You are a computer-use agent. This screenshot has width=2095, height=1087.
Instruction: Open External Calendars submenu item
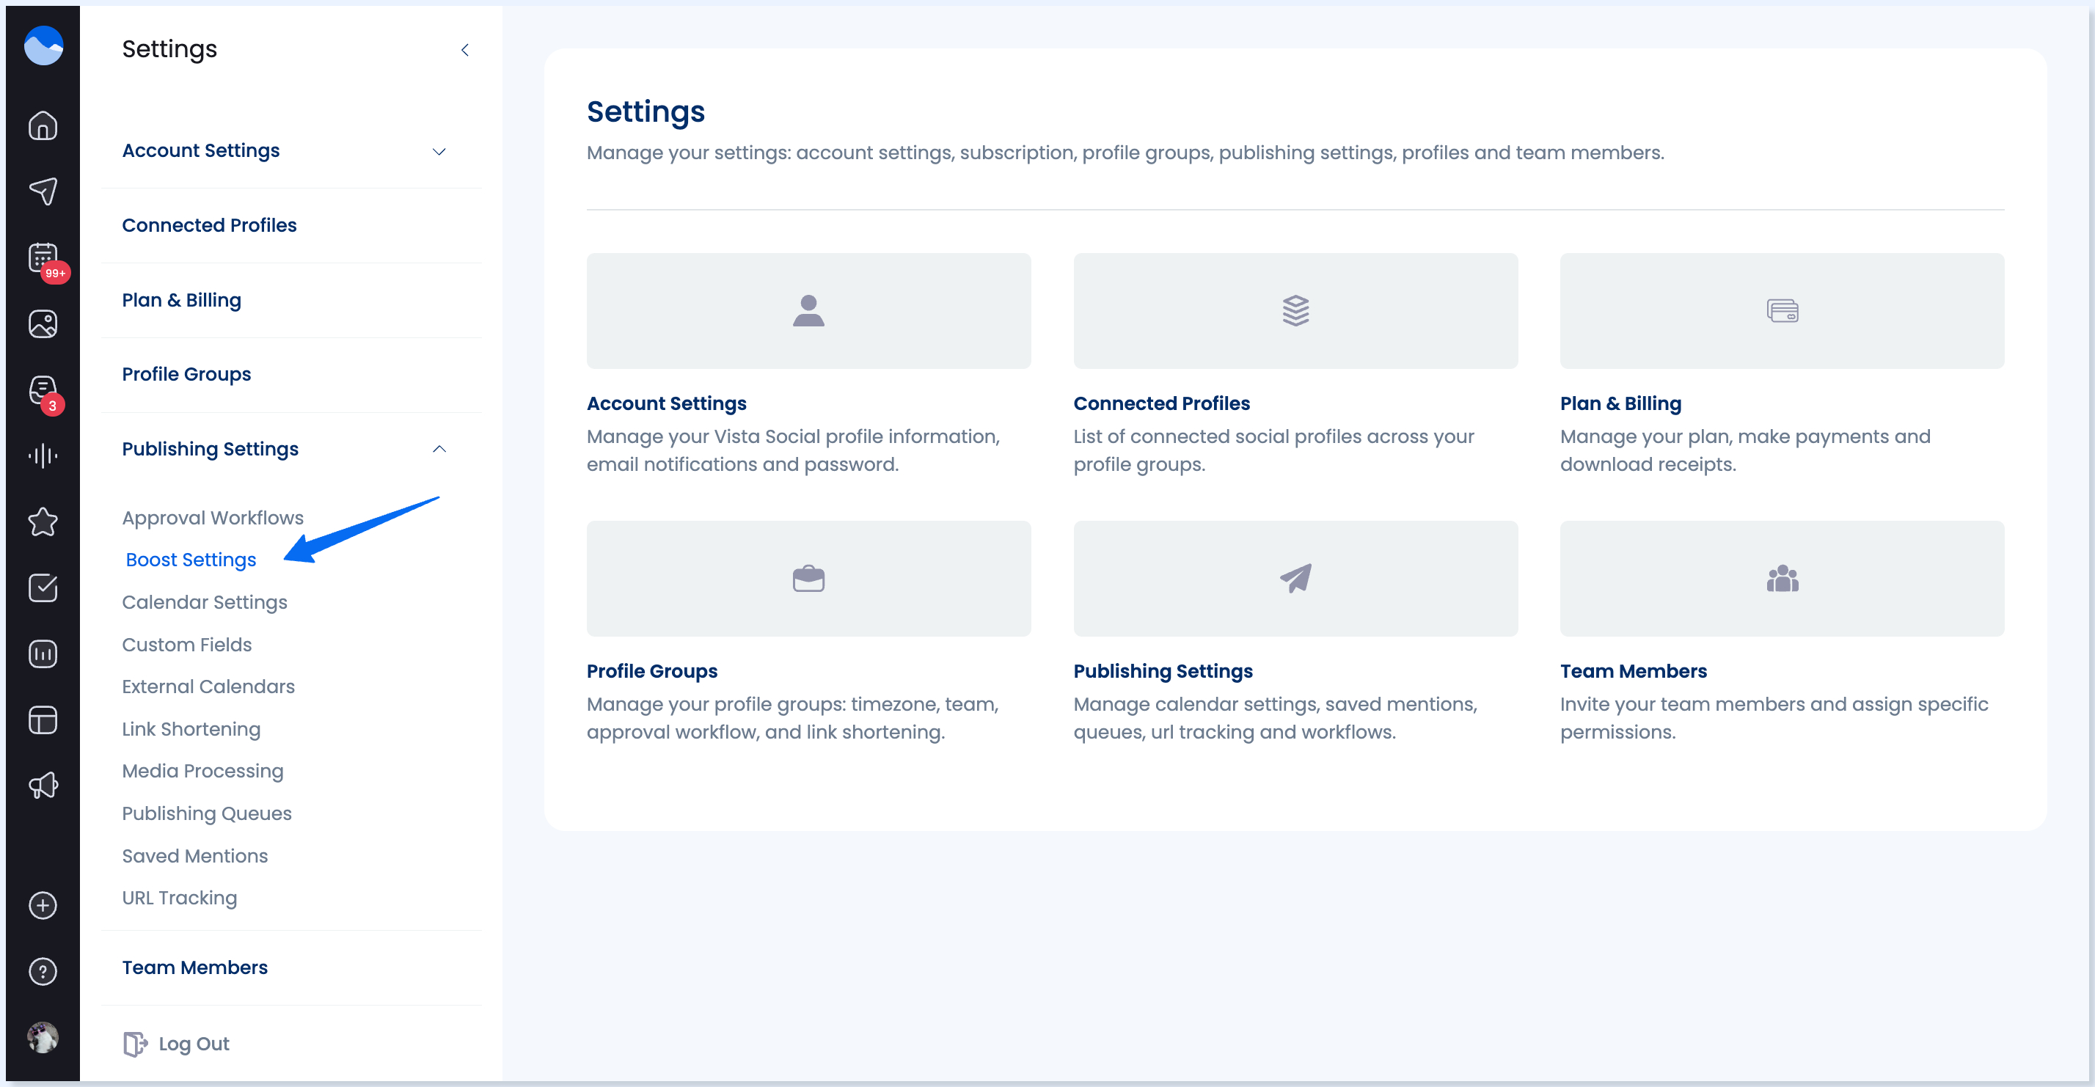coord(208,687)
